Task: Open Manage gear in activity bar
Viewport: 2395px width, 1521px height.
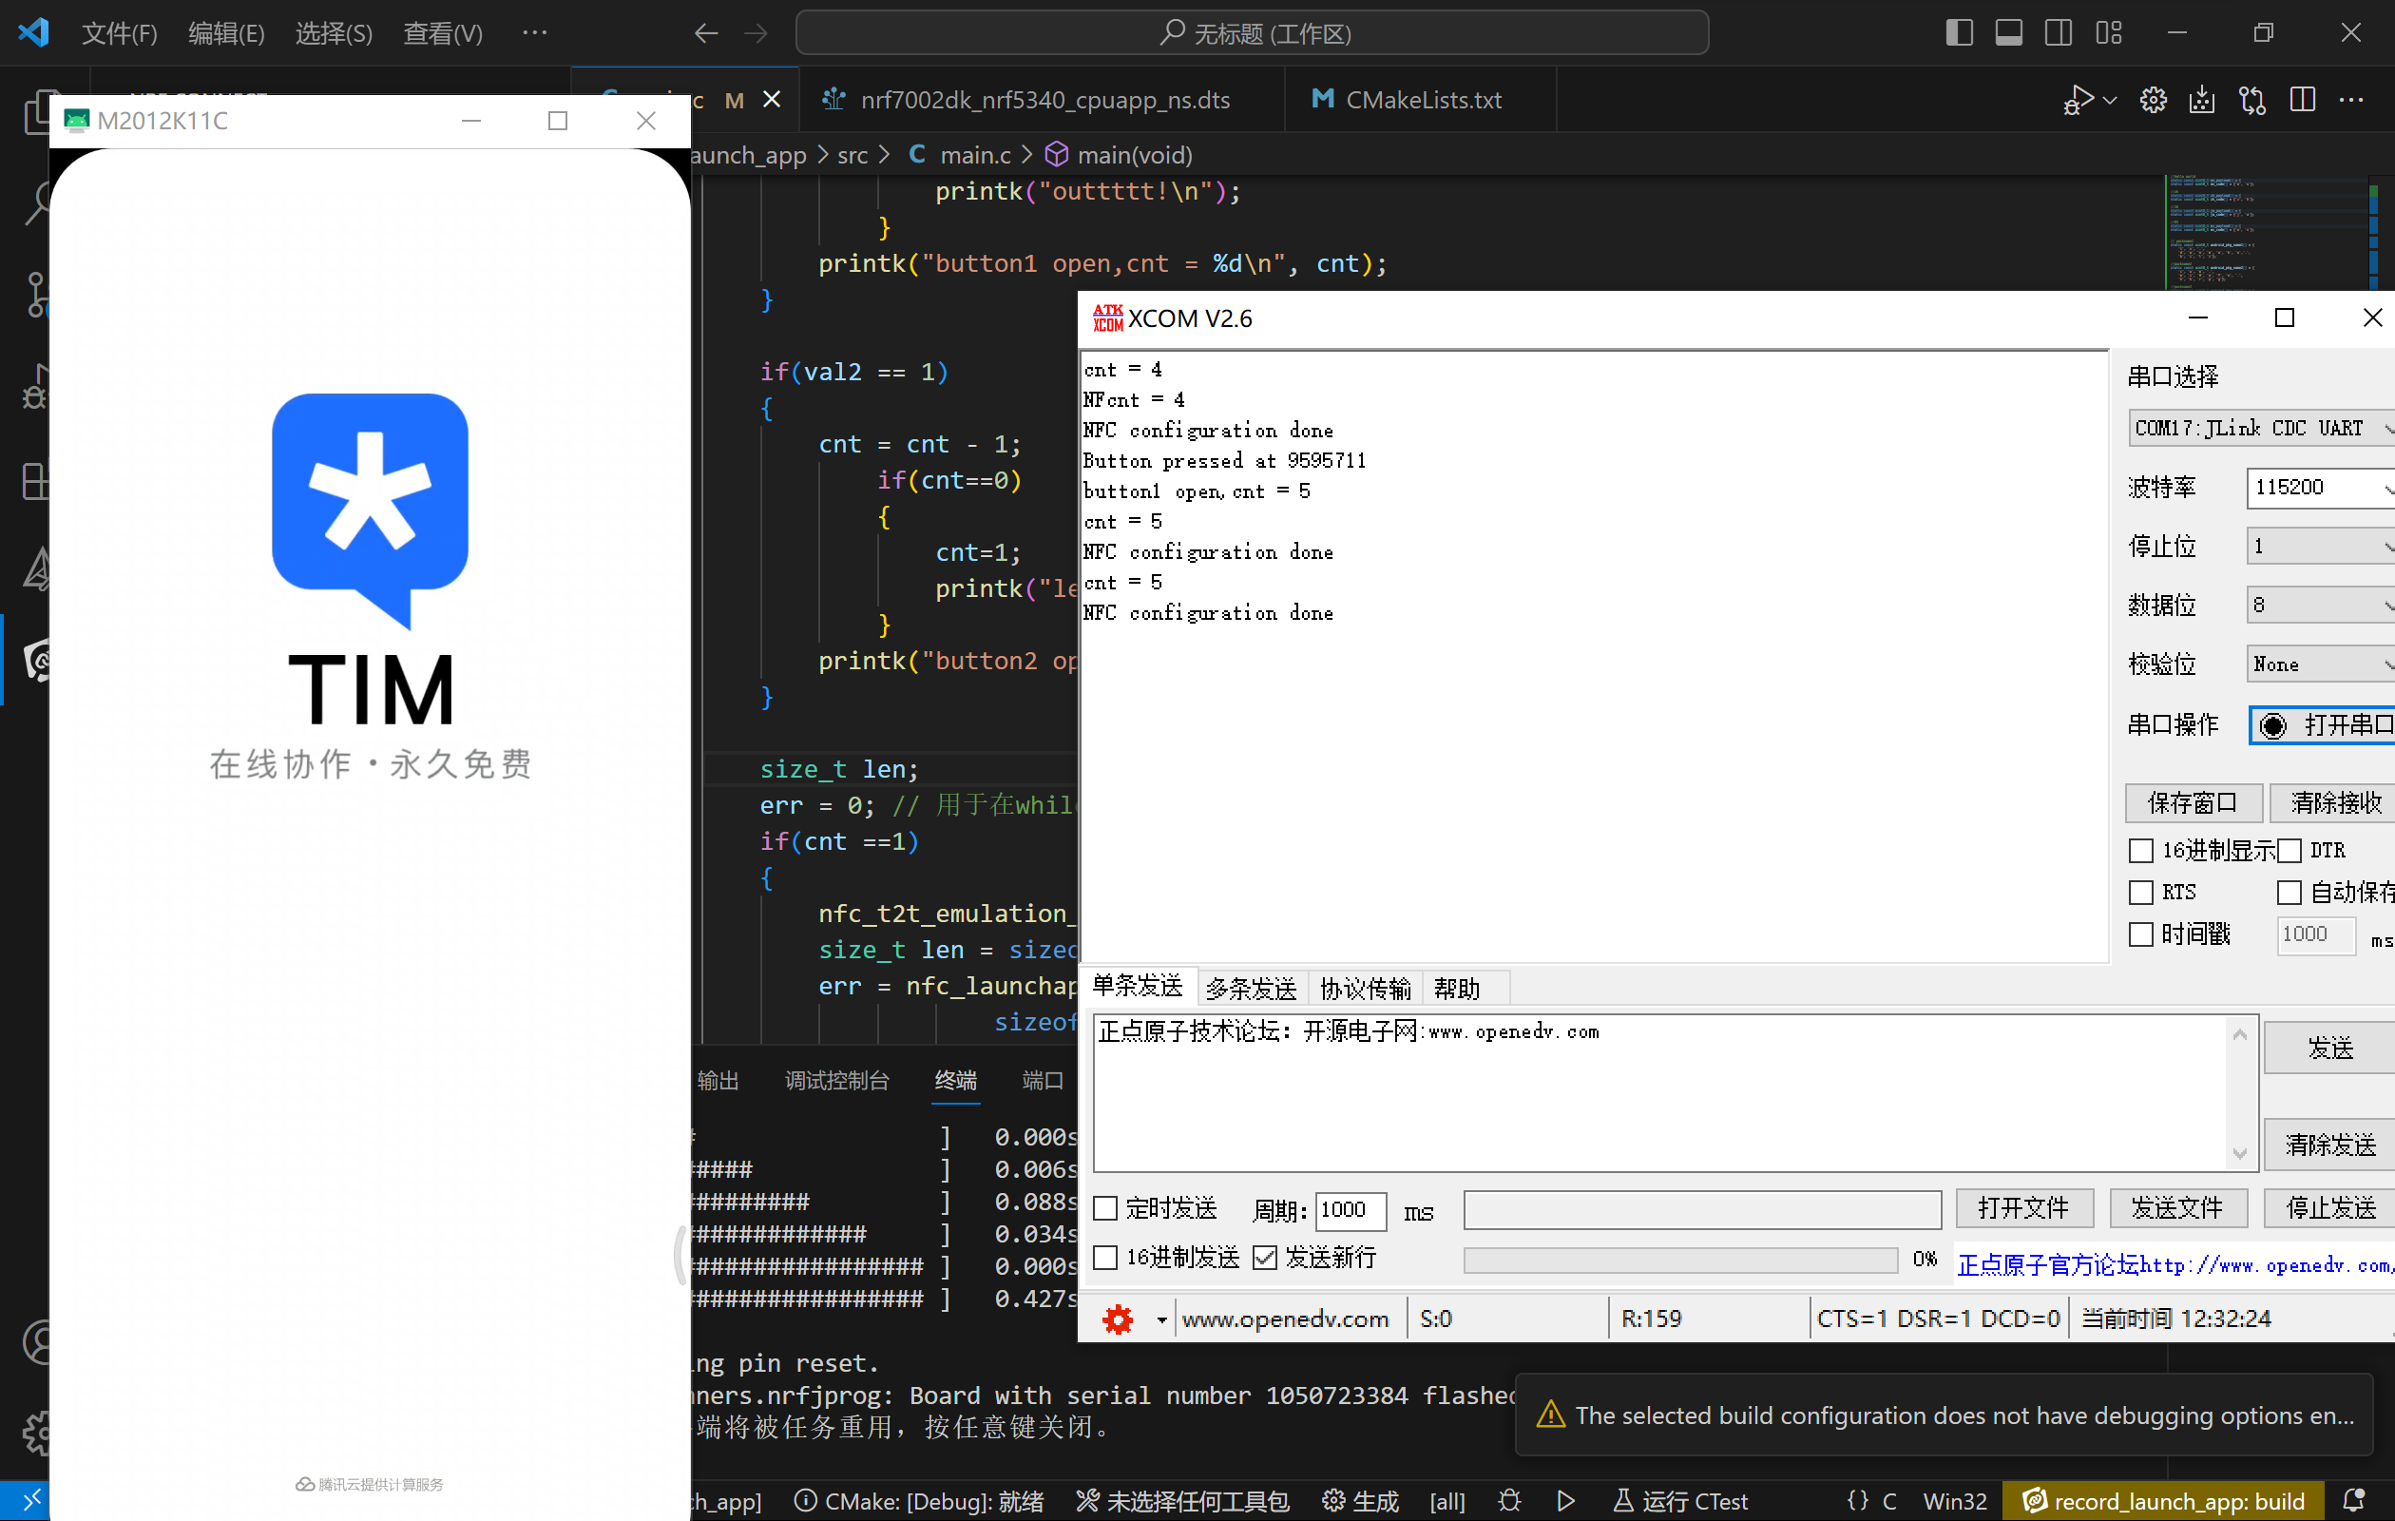Action: pos(36,1434)
